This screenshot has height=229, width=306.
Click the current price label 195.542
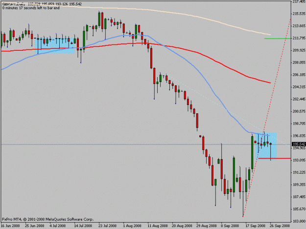click(299, 144)
